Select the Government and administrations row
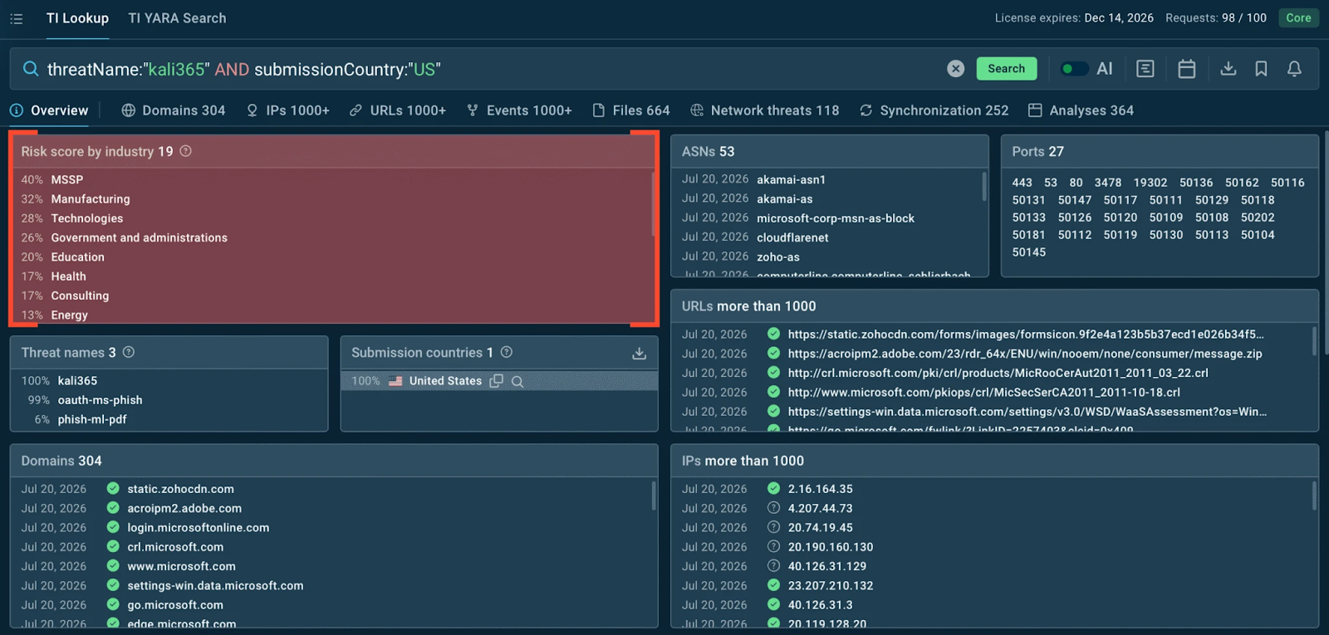Image resolution: width=1329 pixels, height=635 pixels. [332, 237]
